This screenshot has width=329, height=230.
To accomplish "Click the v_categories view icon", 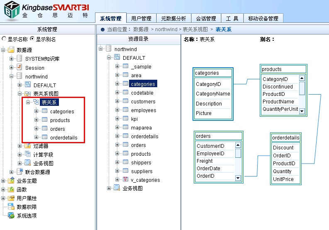I will tap(125, 179).
